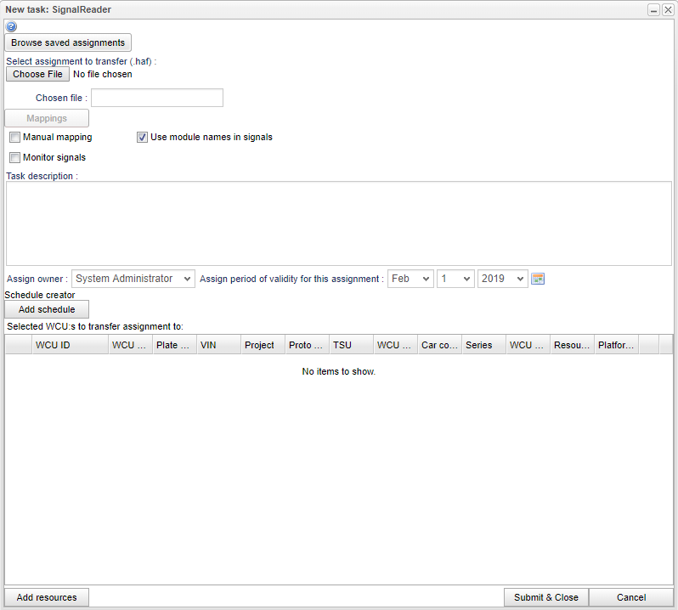The height and width of the screenshot is (610, 678).
Task: Close the New task window
Action: click(668, 9)
